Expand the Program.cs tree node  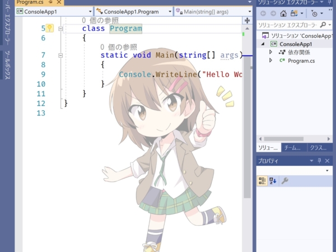(x=270, y=60)
